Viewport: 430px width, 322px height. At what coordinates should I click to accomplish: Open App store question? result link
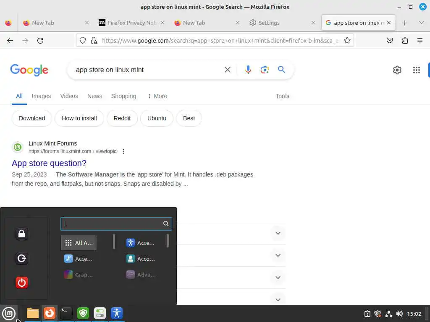(x=49, y=163)
